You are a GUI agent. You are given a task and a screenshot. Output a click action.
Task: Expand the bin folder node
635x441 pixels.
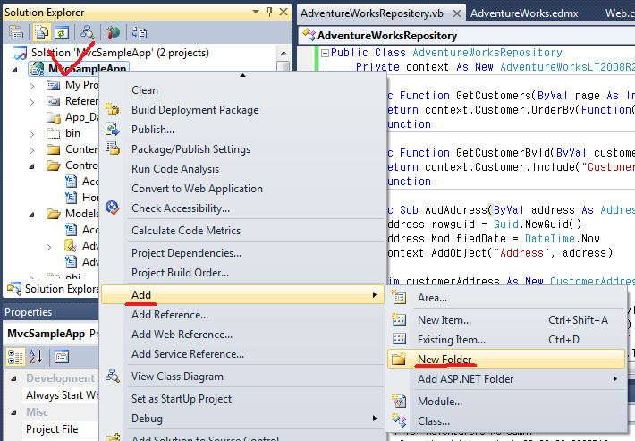[31, 134]
